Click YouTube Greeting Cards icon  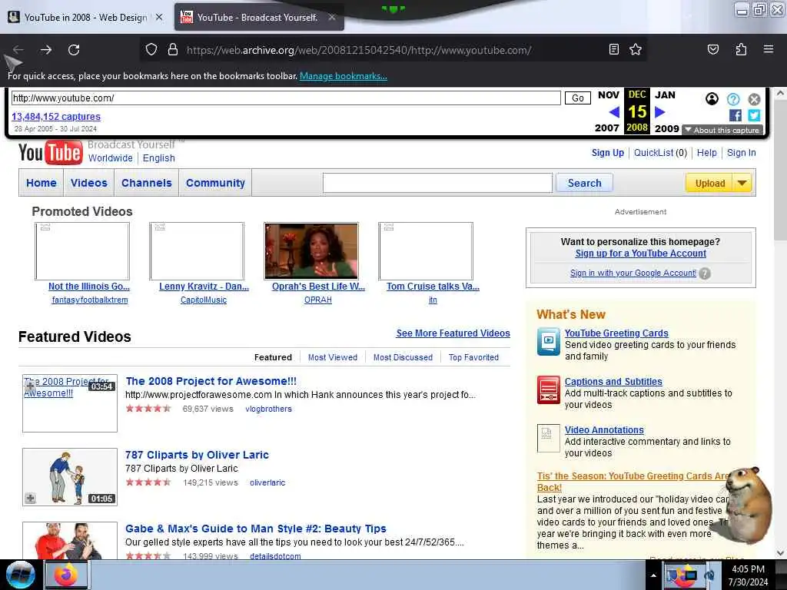(x=548, y=341)
